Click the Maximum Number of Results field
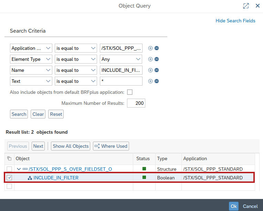Image resolution: width=263 pixels, height=211 pixels. point(136,103)
